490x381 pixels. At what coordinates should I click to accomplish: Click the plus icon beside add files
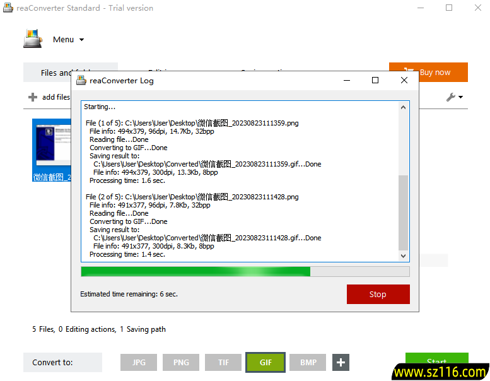coord(33,97)
